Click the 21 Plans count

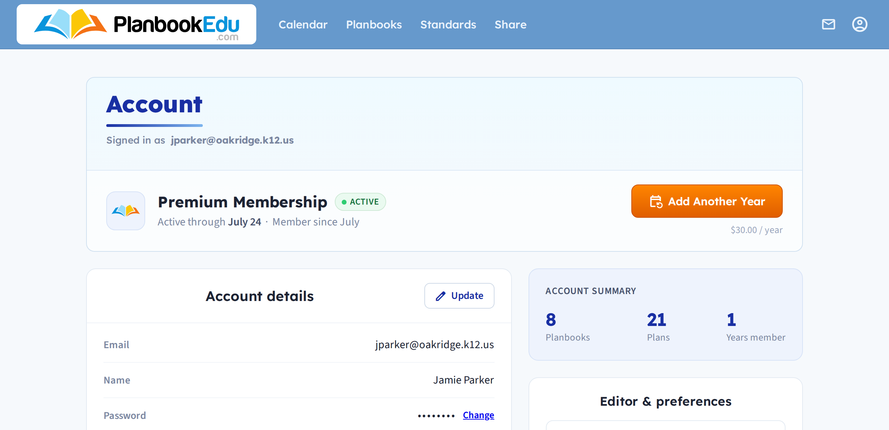pyautogui.click(x=658, y=327)
